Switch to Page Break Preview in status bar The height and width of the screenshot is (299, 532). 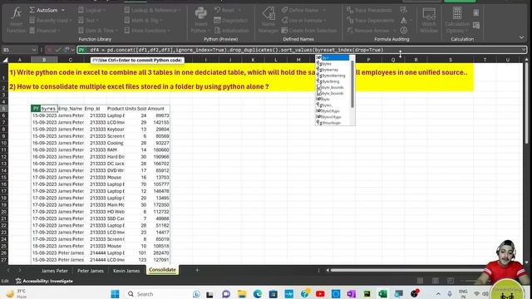tap(451, 281)
